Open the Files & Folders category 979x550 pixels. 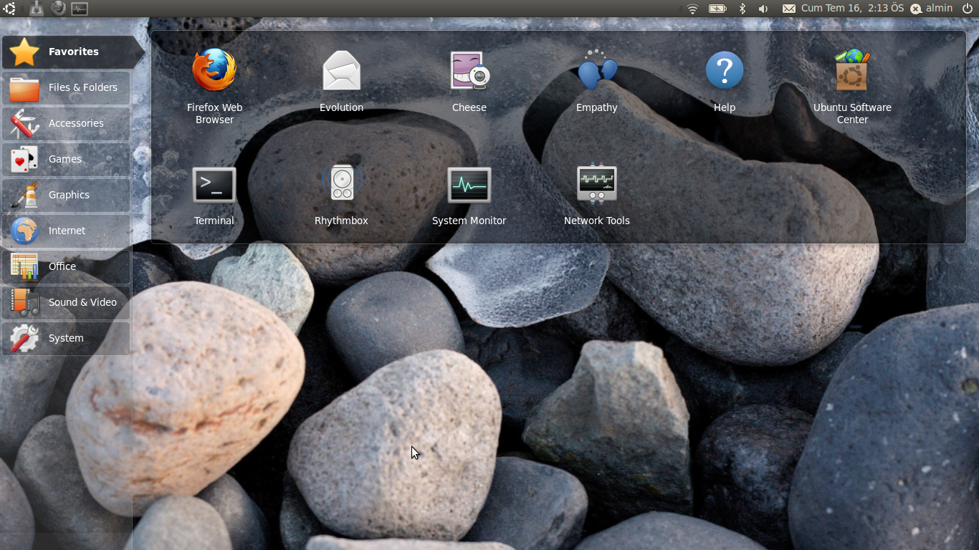(x=66, y=87)
